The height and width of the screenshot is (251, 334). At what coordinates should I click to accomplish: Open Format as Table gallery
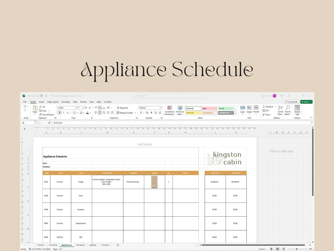(x=180, y=110)
